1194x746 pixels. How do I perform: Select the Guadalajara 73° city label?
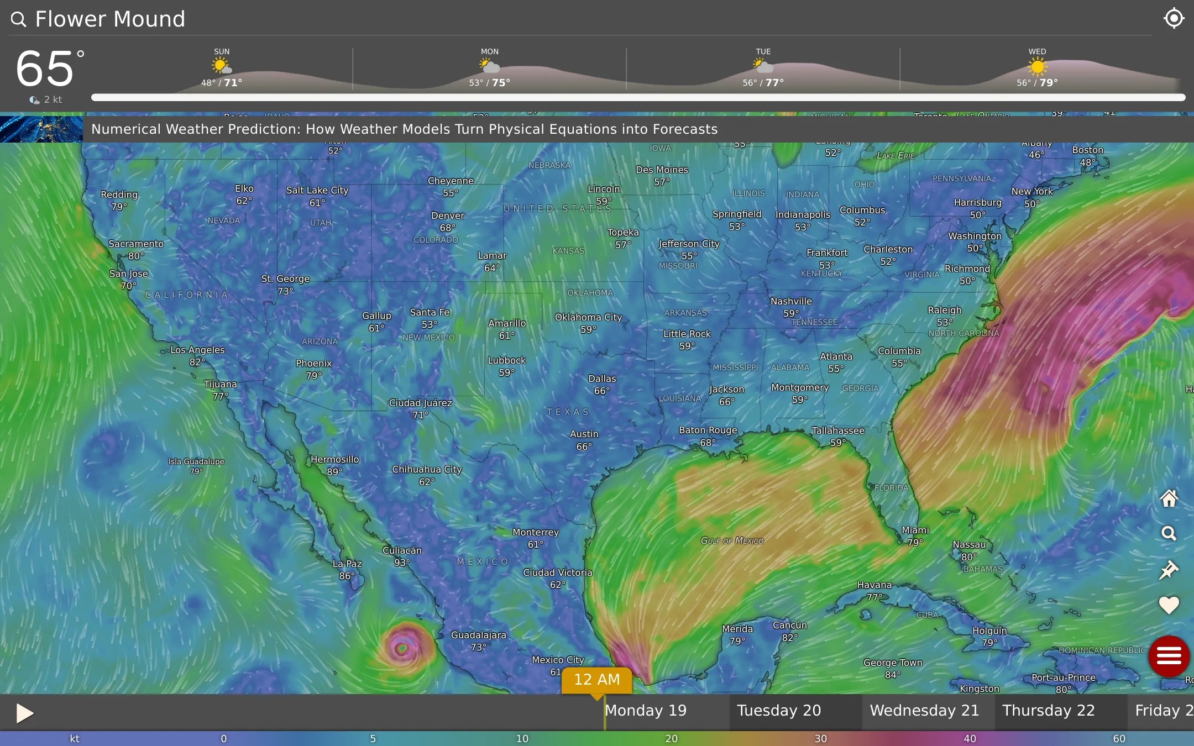point(478,641)
